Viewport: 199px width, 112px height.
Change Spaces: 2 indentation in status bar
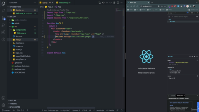pos(76,110)
